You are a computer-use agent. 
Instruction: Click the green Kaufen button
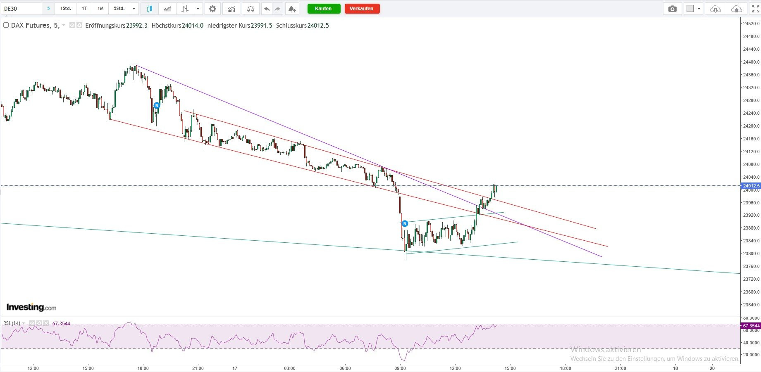324,9
